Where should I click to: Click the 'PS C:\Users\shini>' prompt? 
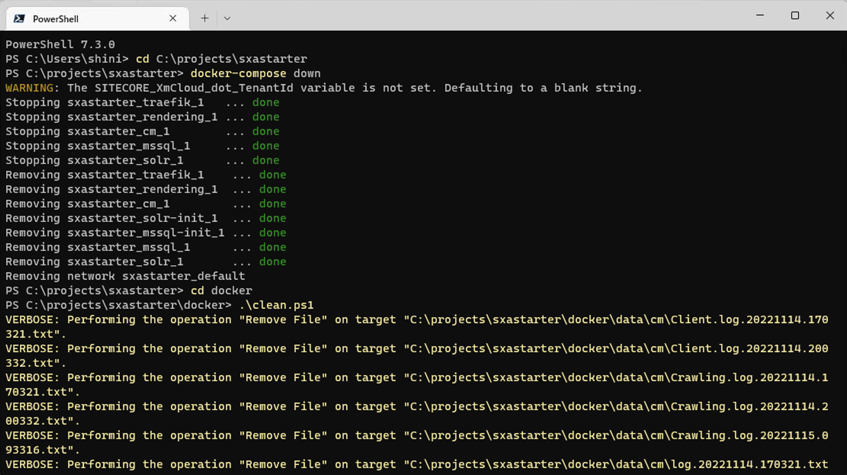pyautogui.click(x=67, y=59)
